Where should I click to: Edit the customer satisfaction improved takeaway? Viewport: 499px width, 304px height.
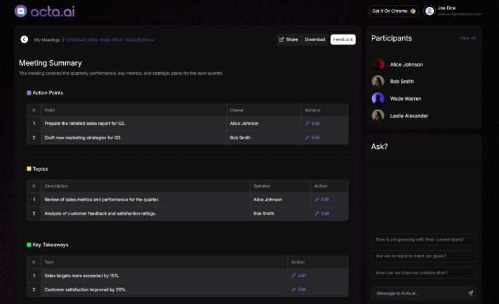click(299, 289)
